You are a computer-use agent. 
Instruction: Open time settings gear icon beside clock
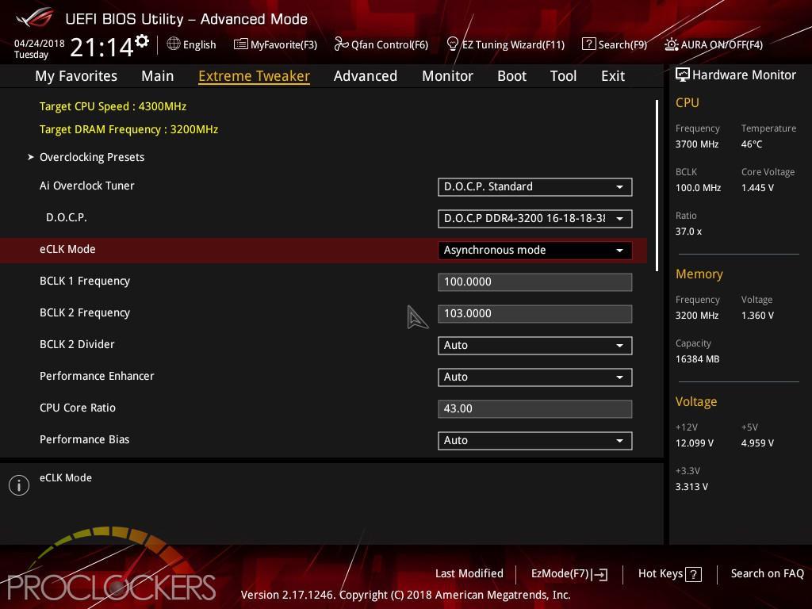pos(142,41)
